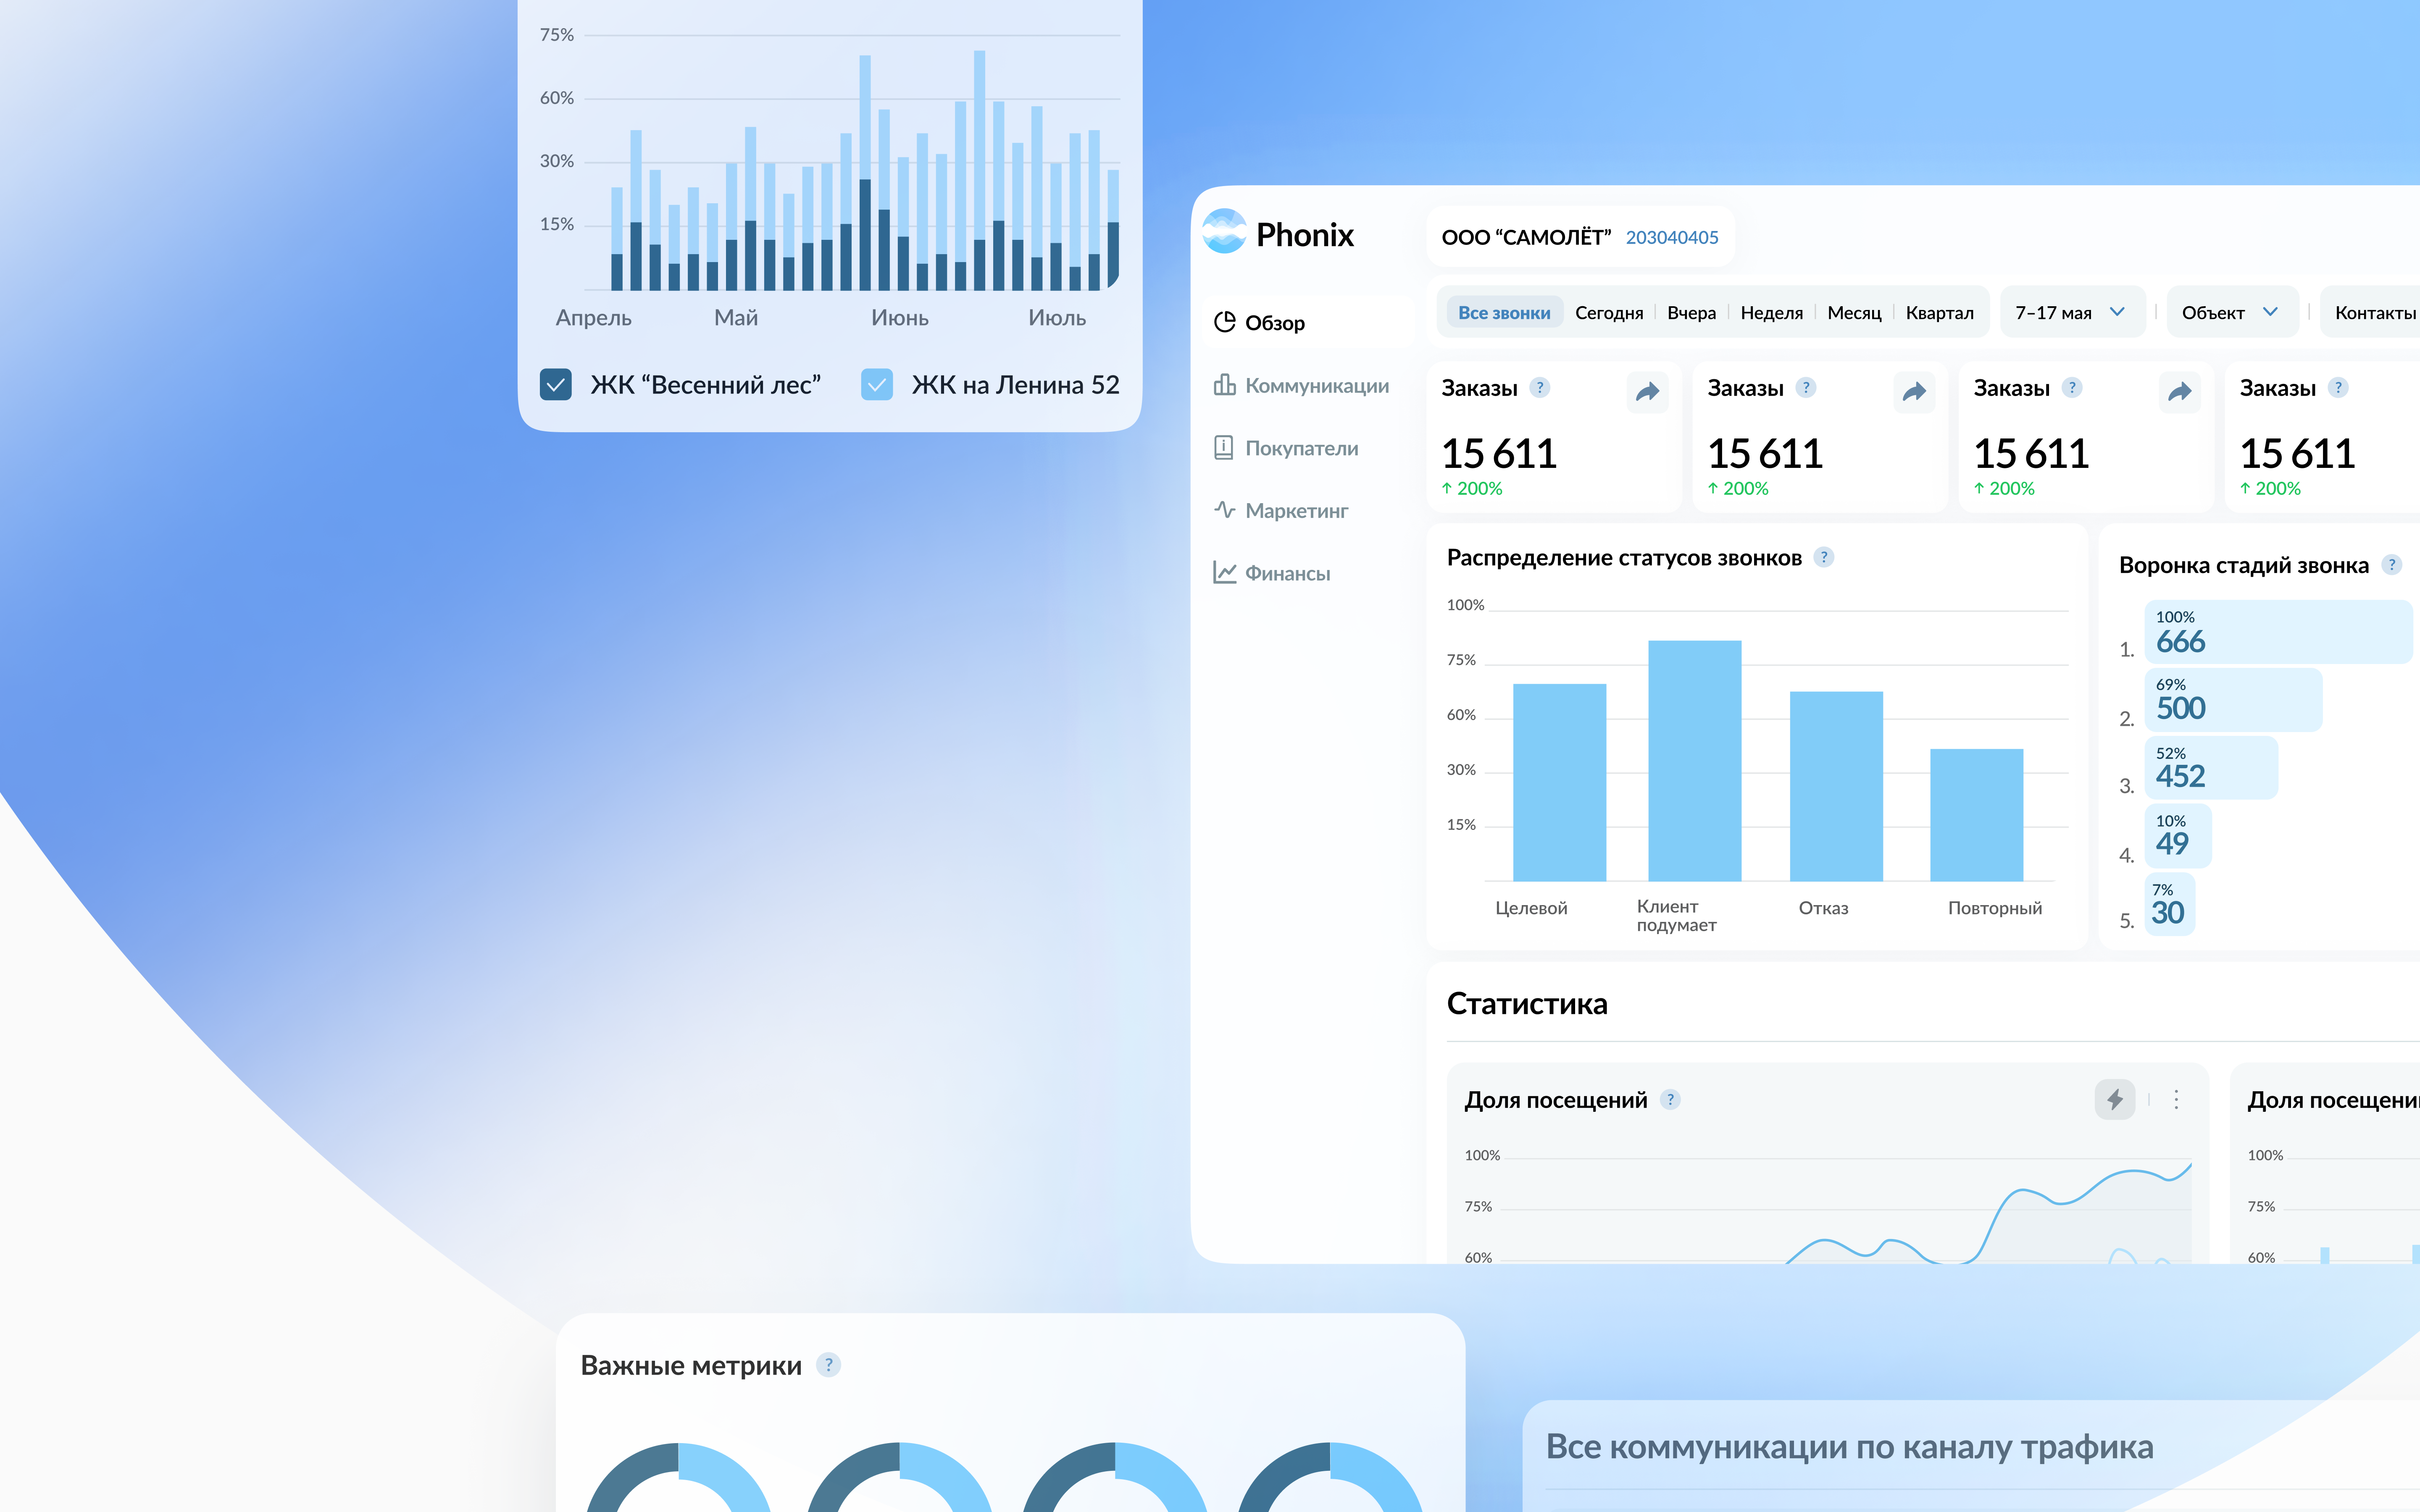Click the pie-chart icon beside Обзор
This screenshot has width=2420, height=1512.
click(1224, 322)
